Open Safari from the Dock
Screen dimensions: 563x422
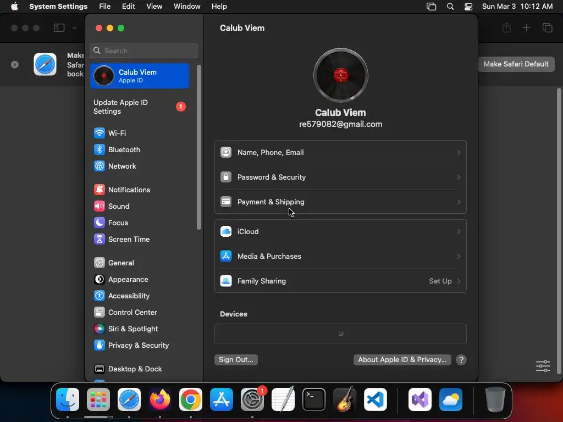coord(129,399)
